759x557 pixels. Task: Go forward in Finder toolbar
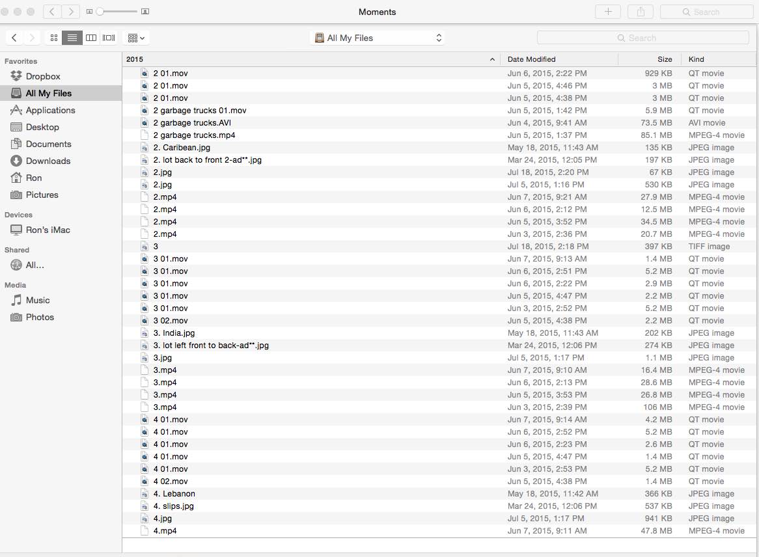[32, 38]
